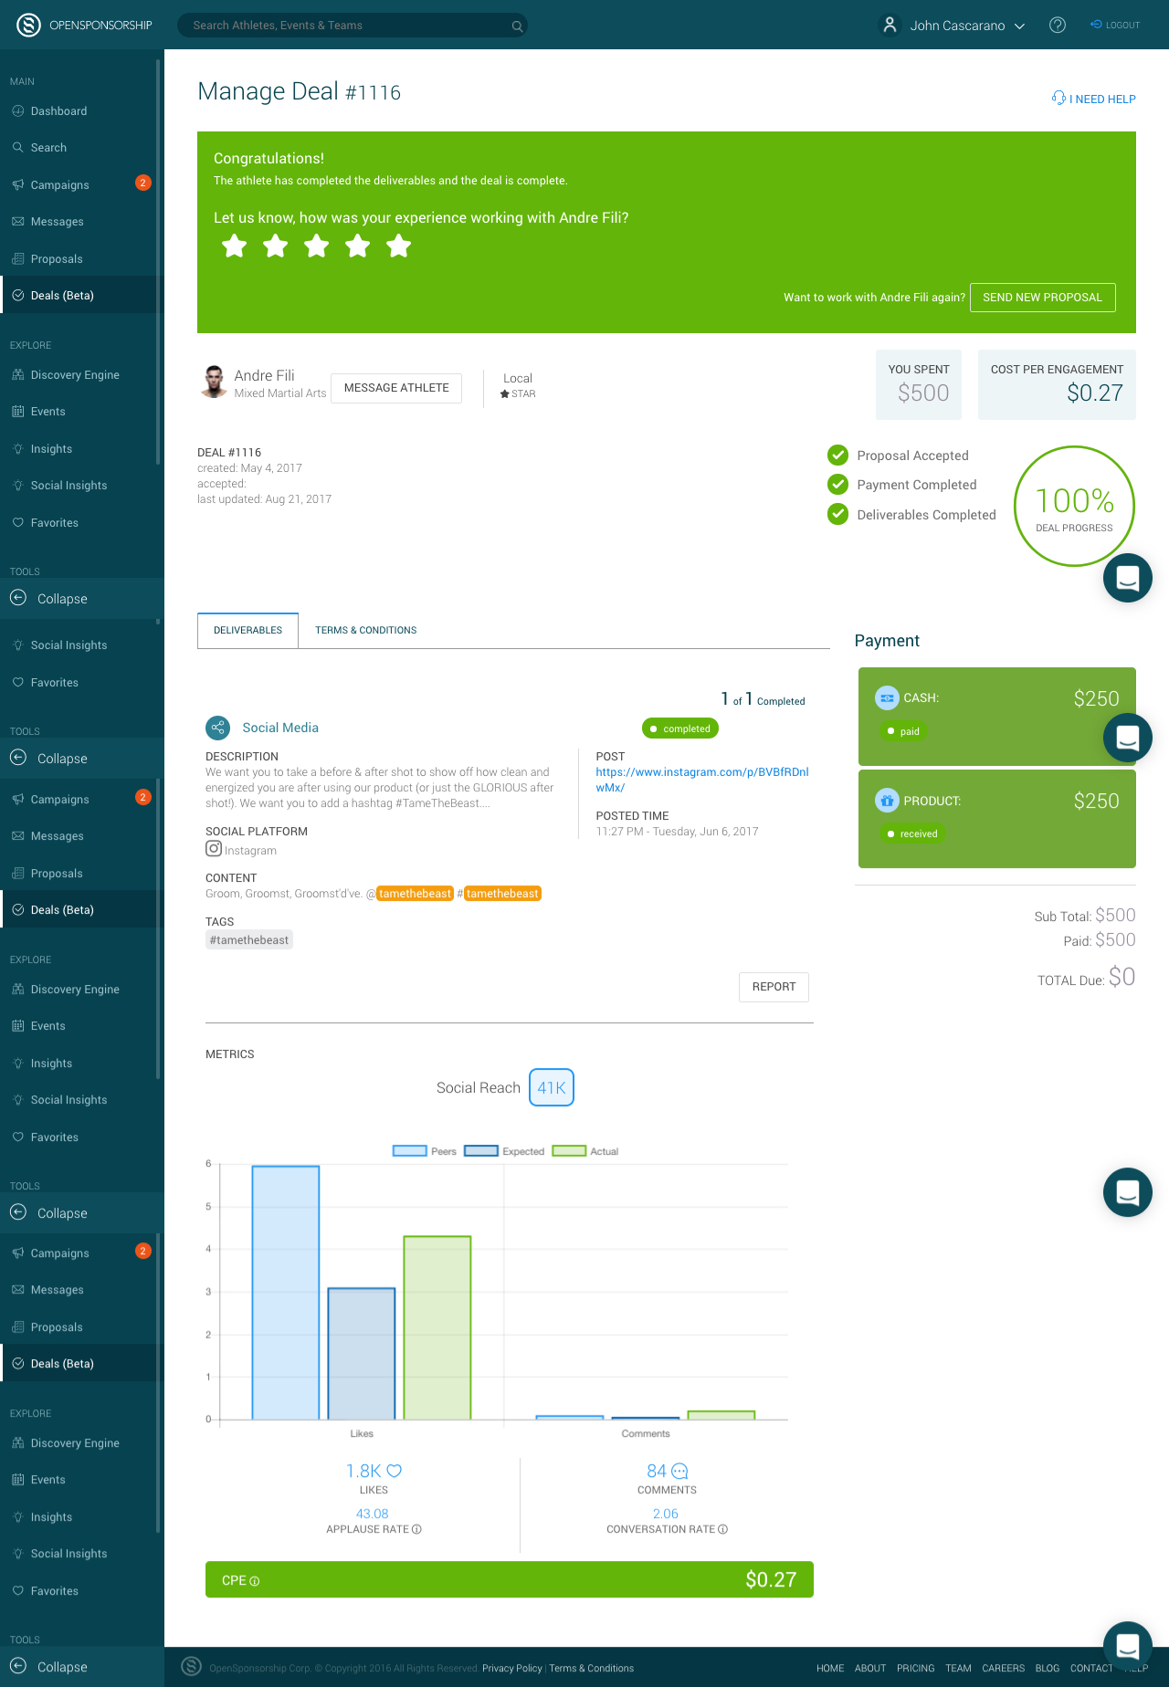Open the BLOG footer link

tap(1048, 1668)
